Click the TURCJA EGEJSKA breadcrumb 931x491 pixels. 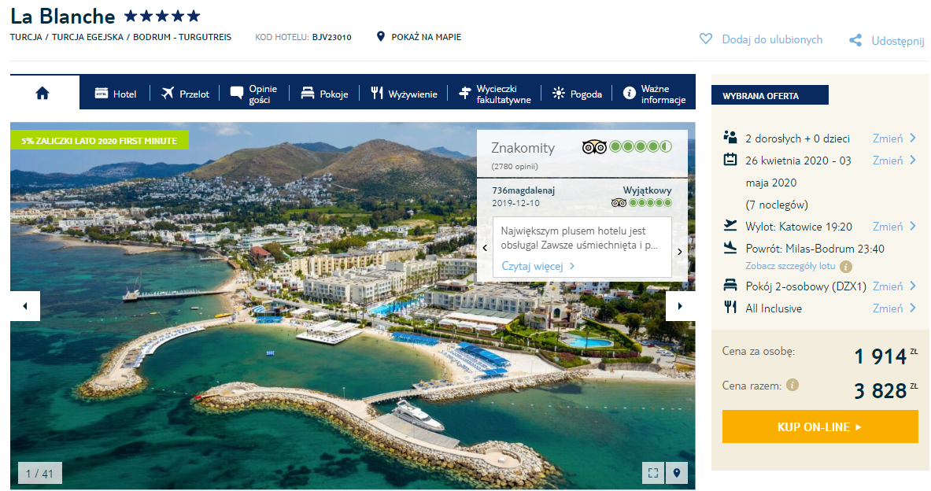point(87,37)
